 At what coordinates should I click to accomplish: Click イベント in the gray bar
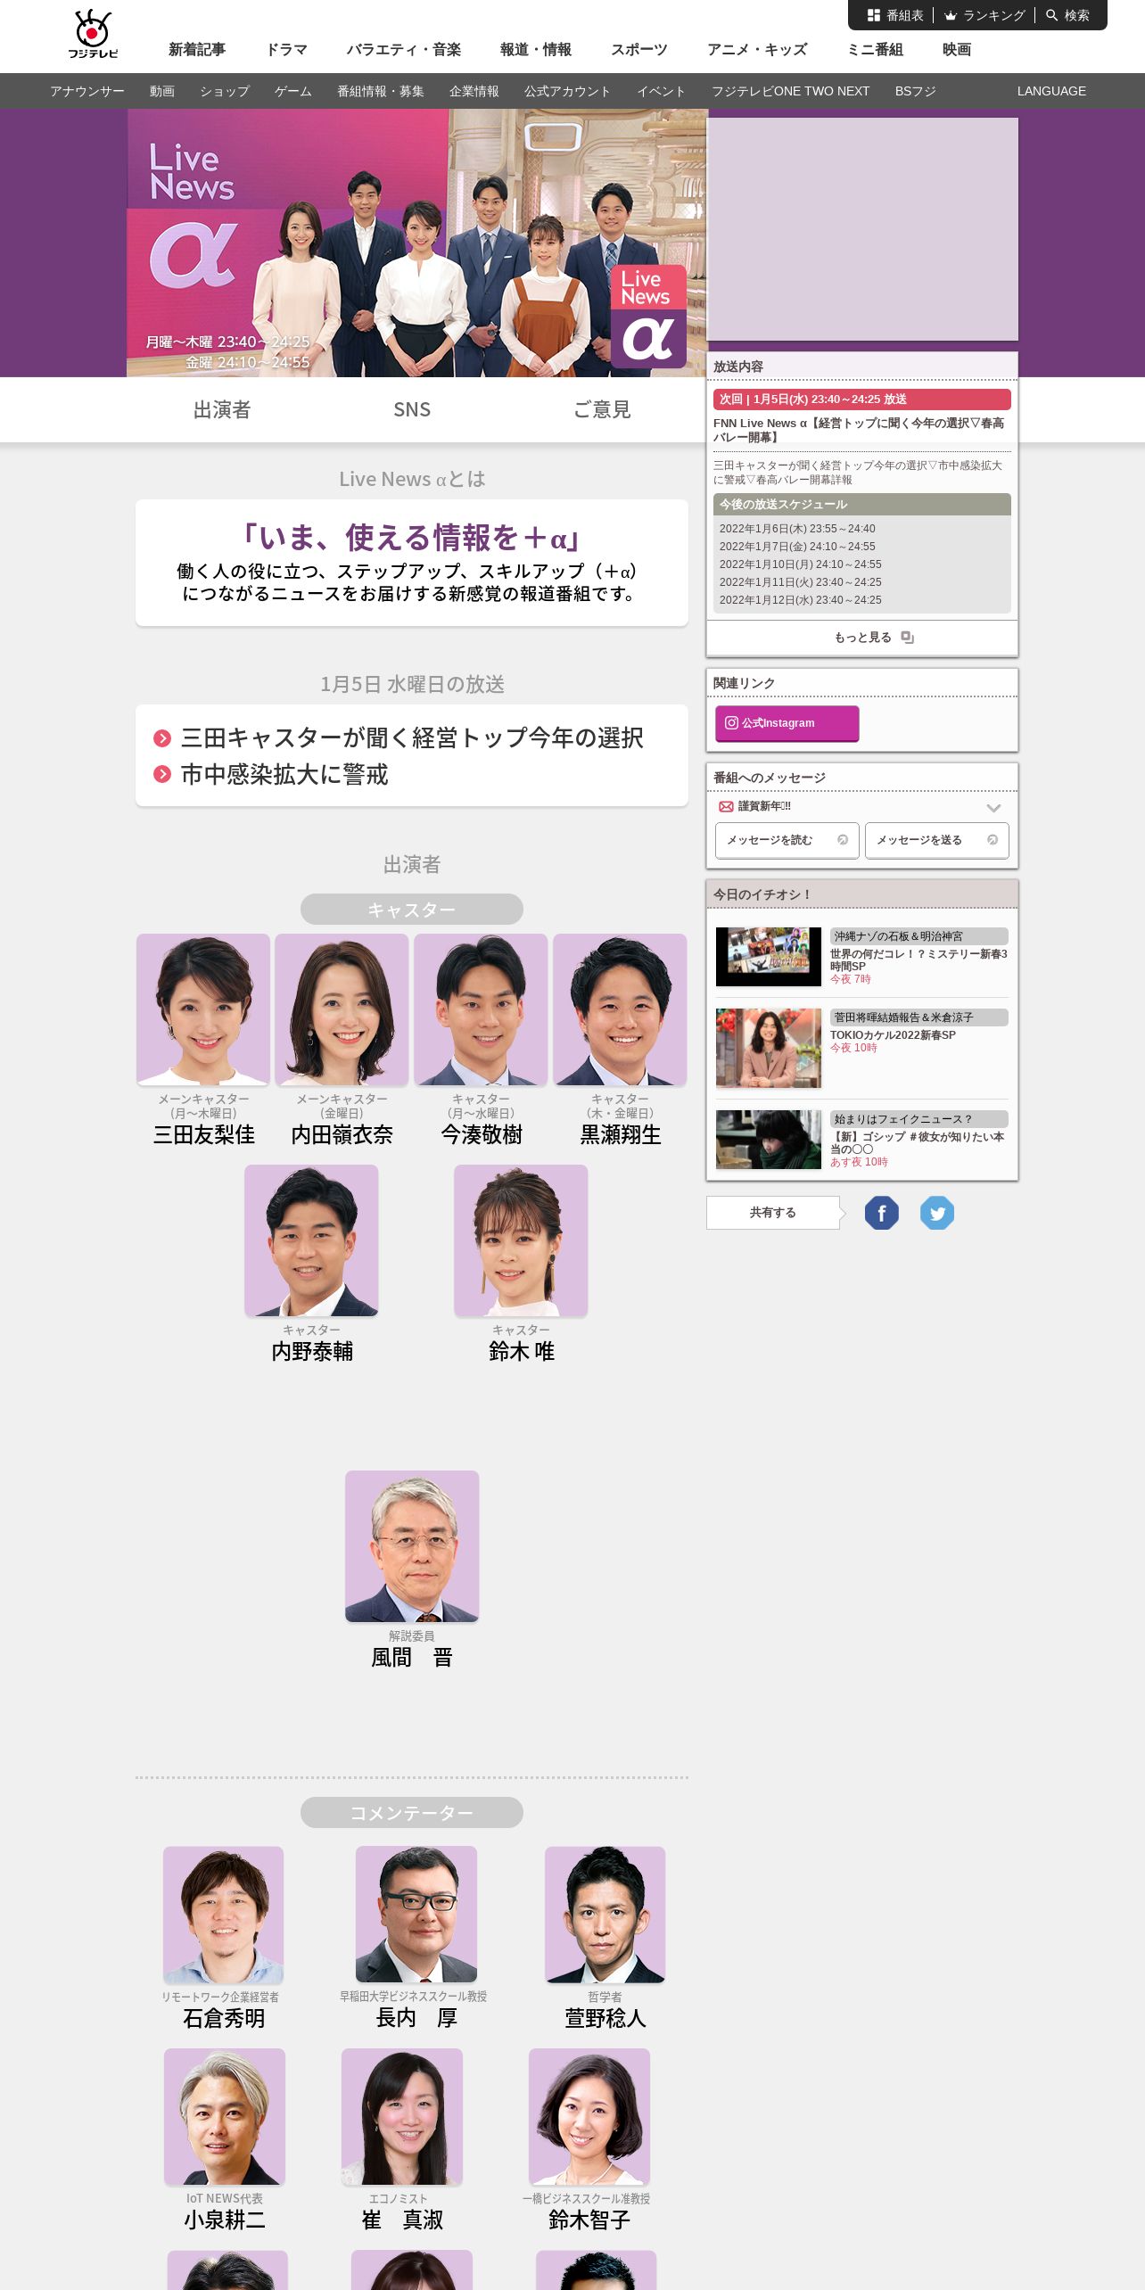click(662, 91)
